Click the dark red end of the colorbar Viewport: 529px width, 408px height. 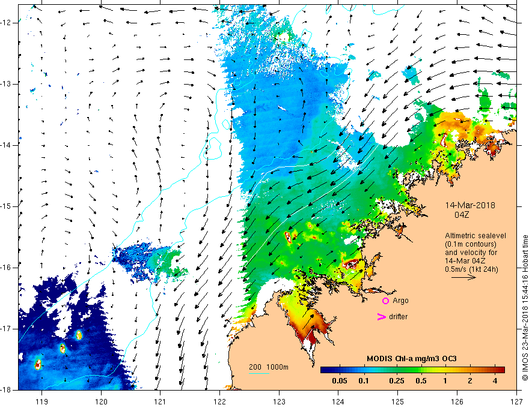pos(501,370)
